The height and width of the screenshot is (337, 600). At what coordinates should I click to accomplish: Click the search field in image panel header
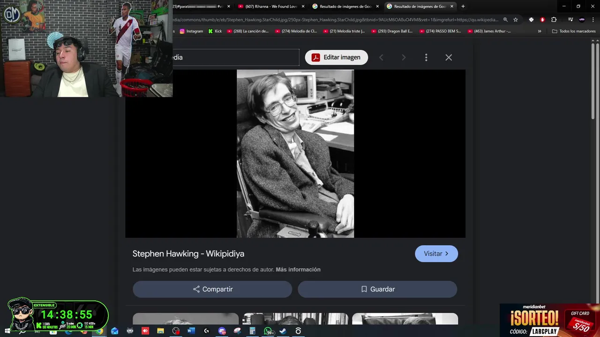(x=236, y=57)
